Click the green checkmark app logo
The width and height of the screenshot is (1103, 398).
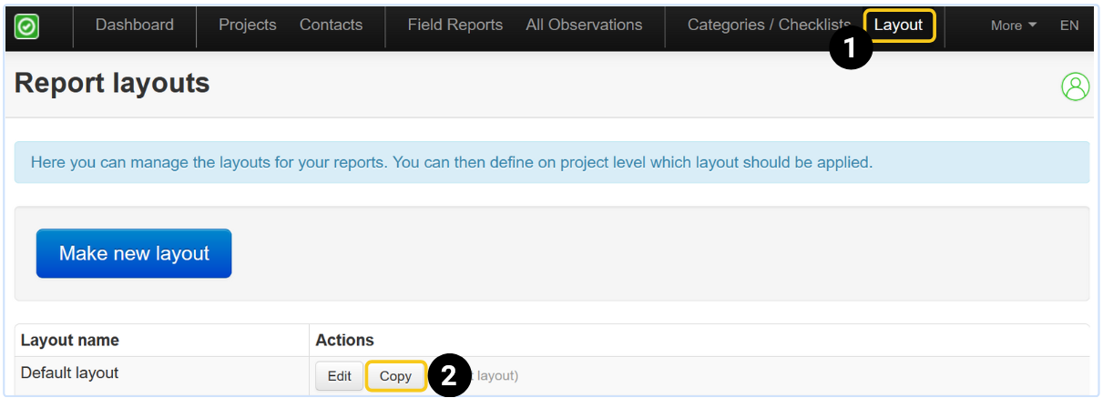(x=26, y=26)
